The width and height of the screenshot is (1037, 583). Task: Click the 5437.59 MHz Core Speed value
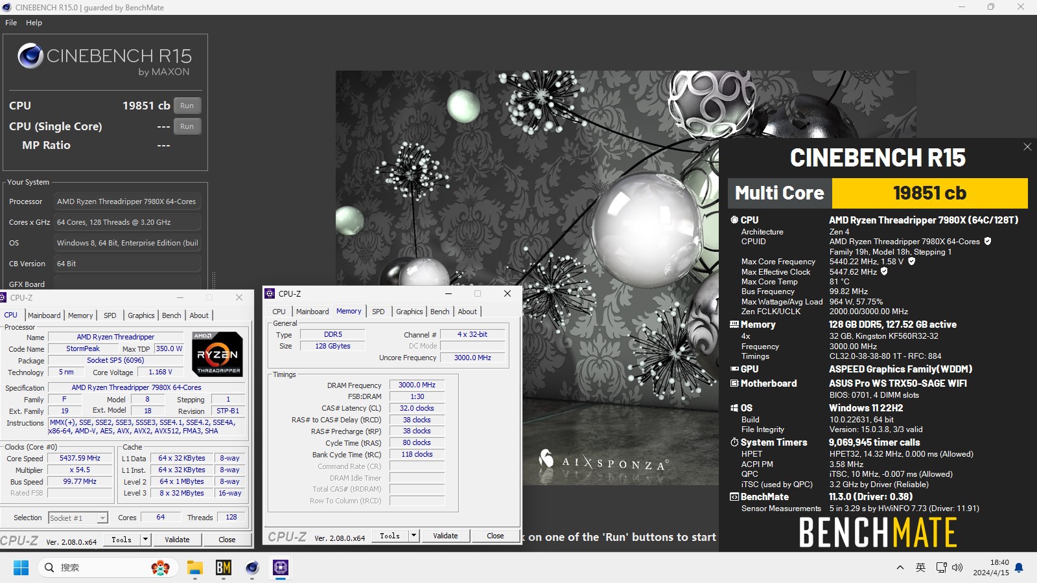pos(80,458)
